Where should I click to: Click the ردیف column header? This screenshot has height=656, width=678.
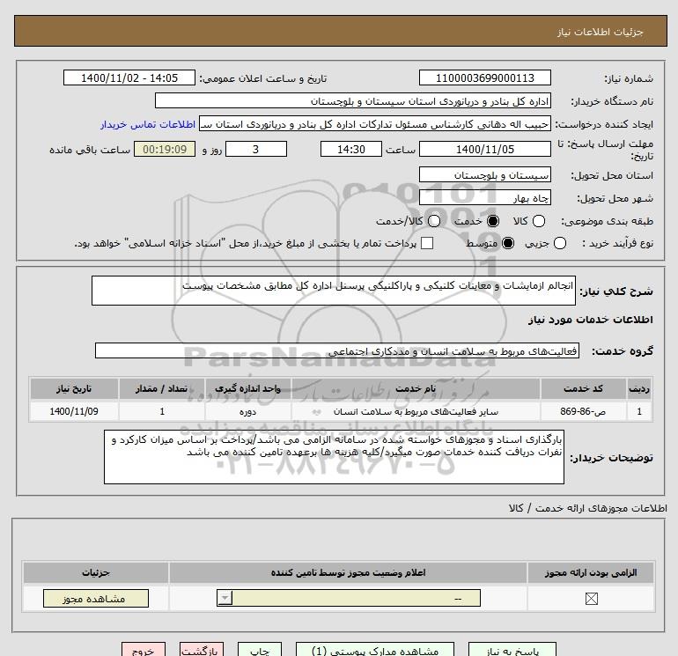[639, 388]
